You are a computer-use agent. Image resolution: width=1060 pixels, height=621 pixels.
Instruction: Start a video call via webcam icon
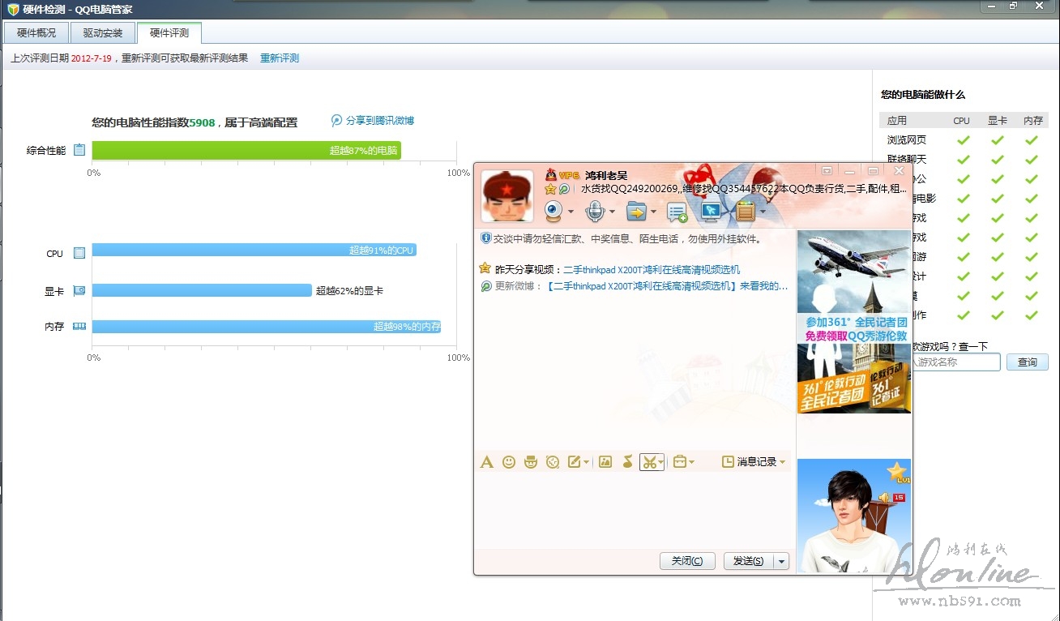point(554,211)
